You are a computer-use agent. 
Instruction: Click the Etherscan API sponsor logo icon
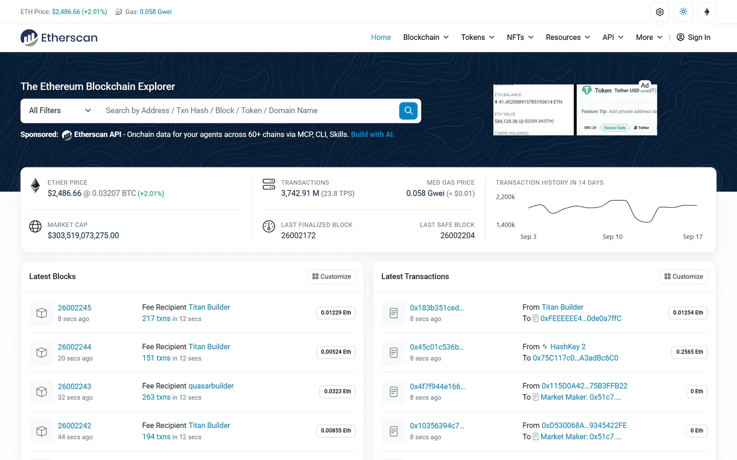tap(67, 135)
